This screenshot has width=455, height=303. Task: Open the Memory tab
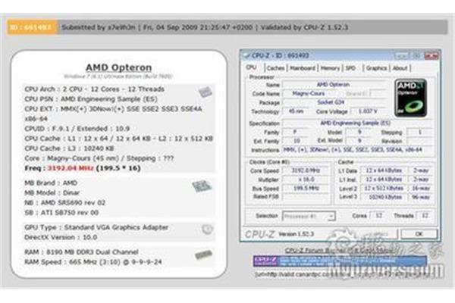(x=330, y=68)
